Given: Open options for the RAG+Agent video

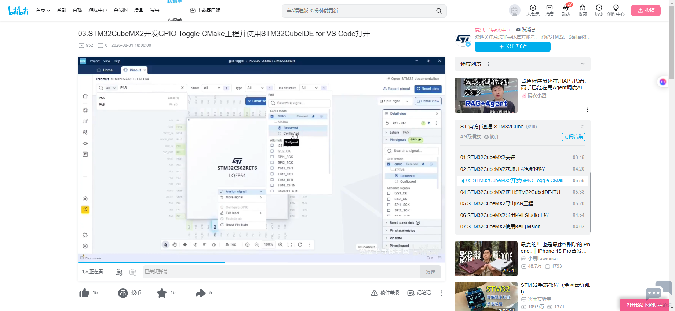Looking at the screenshot, I should coord(587,110).
